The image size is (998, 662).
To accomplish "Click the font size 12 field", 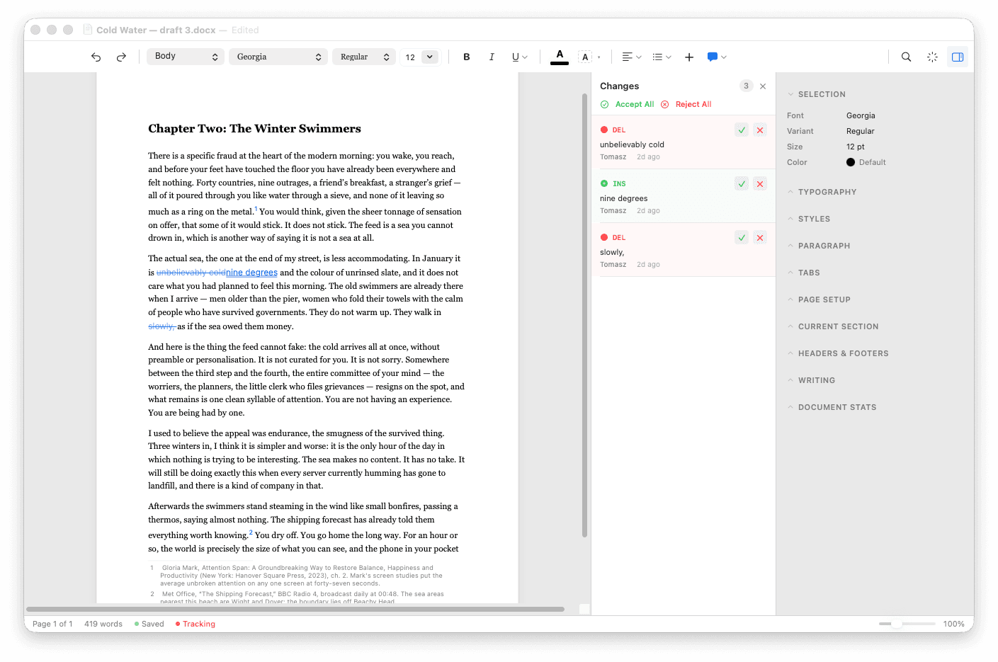I will (411, 57).
